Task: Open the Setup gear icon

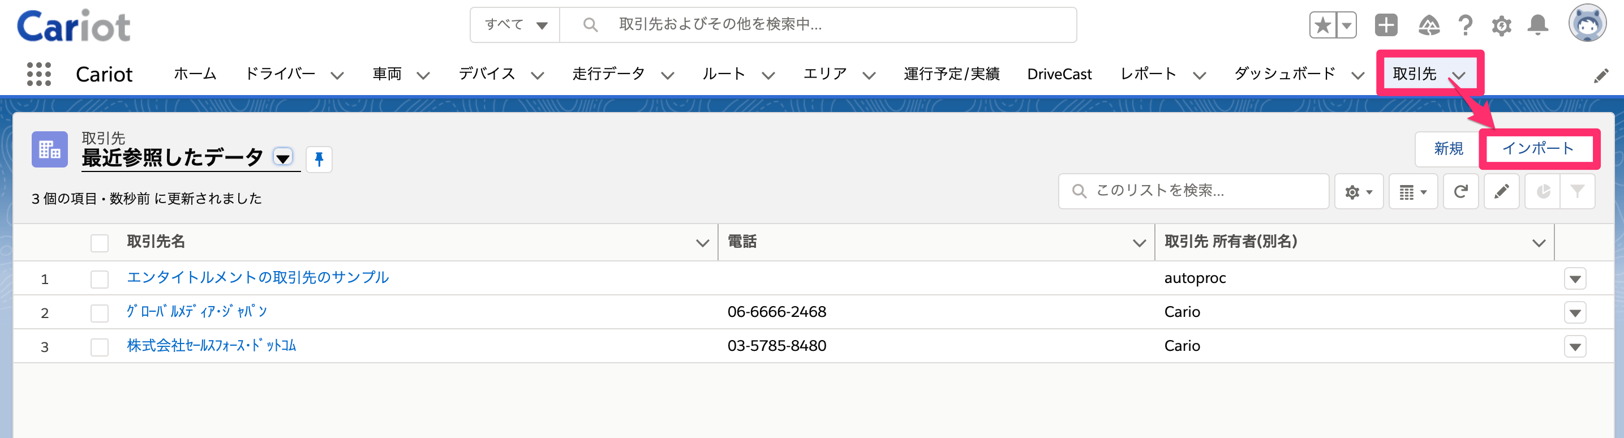Action: click(x=1502, y=26)
